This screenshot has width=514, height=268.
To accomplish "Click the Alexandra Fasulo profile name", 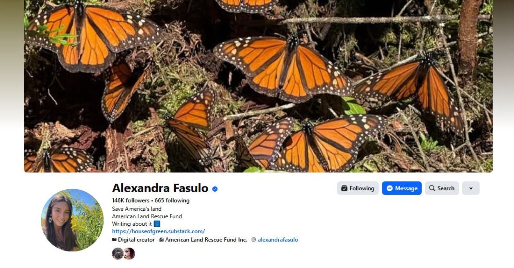I will 160,188.
